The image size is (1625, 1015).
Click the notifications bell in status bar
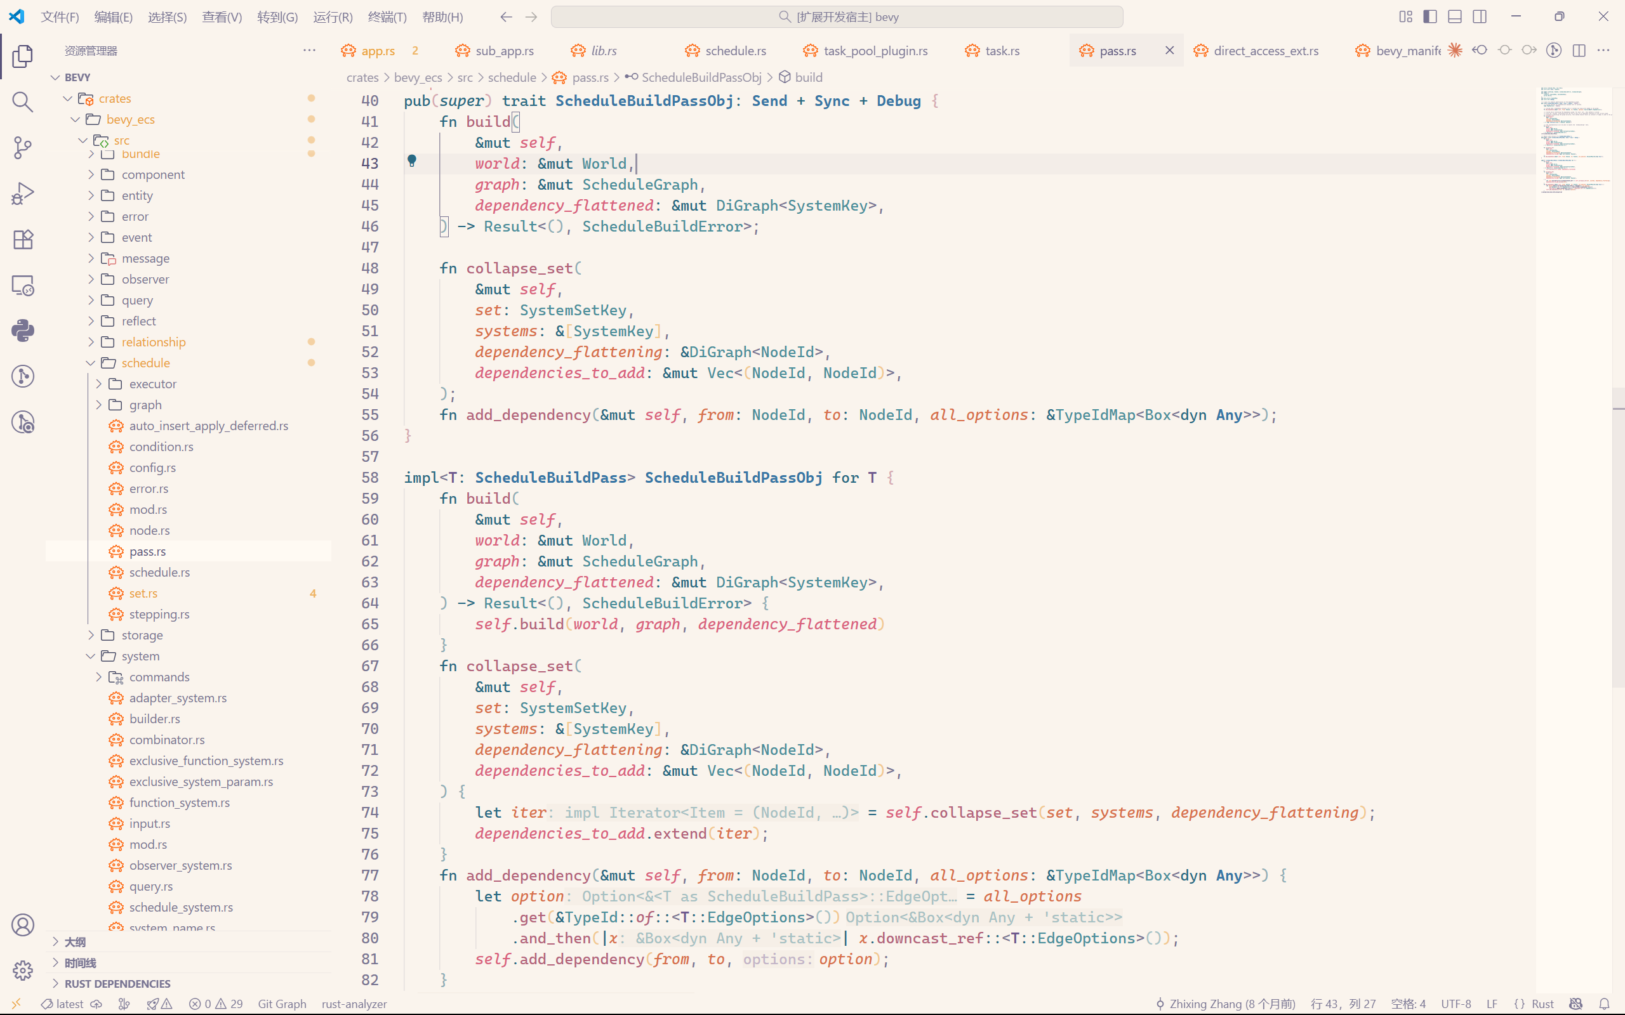pos(1604,1004)
